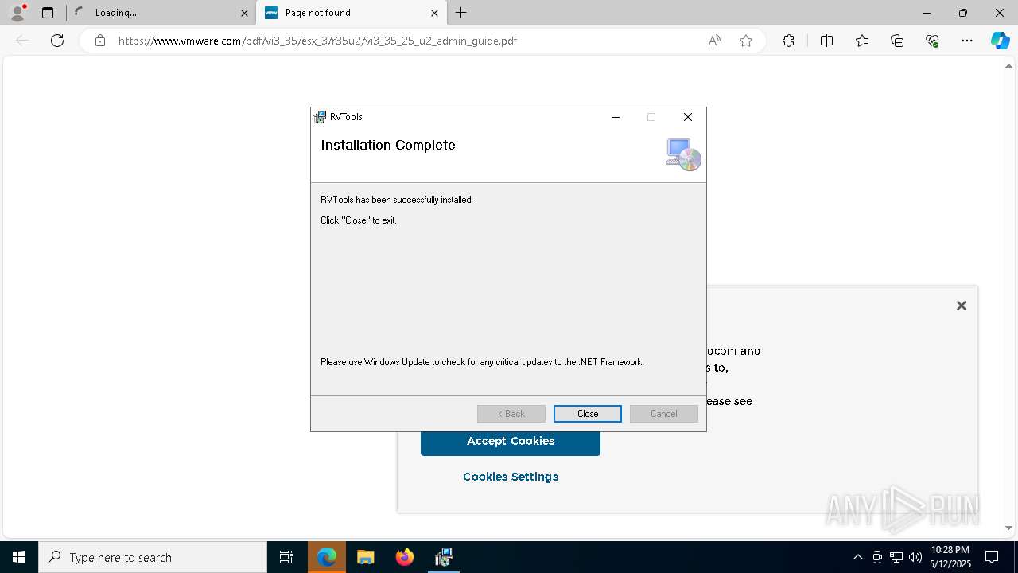
Task: Dismiss the cookie banner with its X
Action: pos(961,306)
